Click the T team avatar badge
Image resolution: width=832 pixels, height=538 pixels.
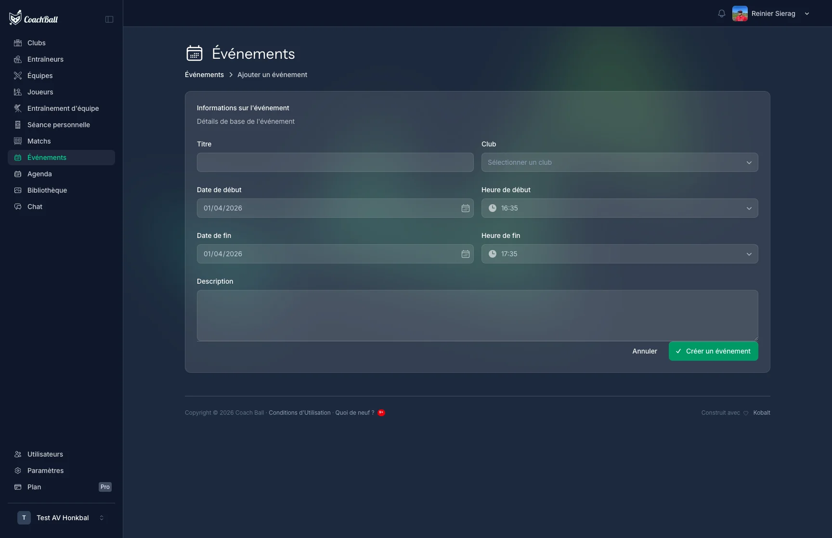click(24, 518)
